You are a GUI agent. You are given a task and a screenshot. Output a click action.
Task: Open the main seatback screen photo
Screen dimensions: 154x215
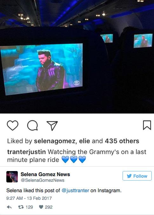click(x=41, y=69)
